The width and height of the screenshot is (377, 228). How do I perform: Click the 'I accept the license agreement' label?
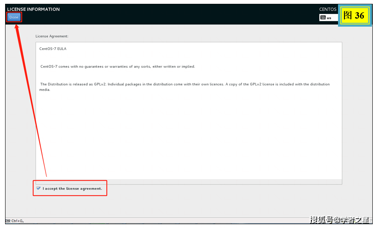coord(72,189)
